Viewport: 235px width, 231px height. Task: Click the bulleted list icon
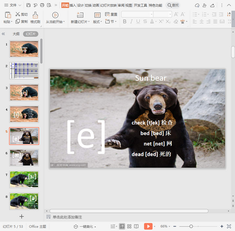(195, 14)
